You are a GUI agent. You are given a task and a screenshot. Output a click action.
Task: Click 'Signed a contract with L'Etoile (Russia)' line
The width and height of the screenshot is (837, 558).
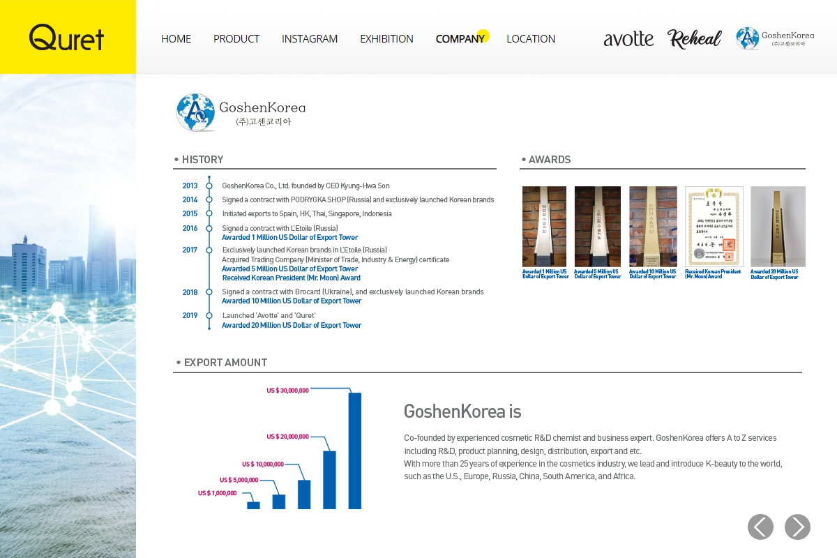pyautogui.click(x=280, y=229)
